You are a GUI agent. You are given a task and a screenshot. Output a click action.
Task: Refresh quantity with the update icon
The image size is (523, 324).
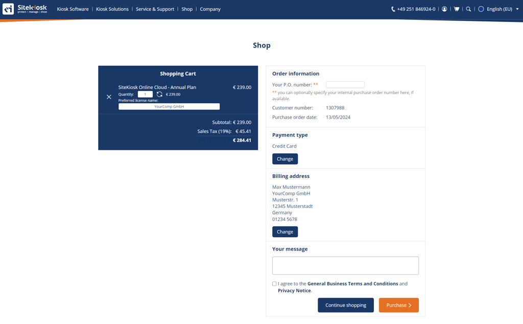point(159,95)
